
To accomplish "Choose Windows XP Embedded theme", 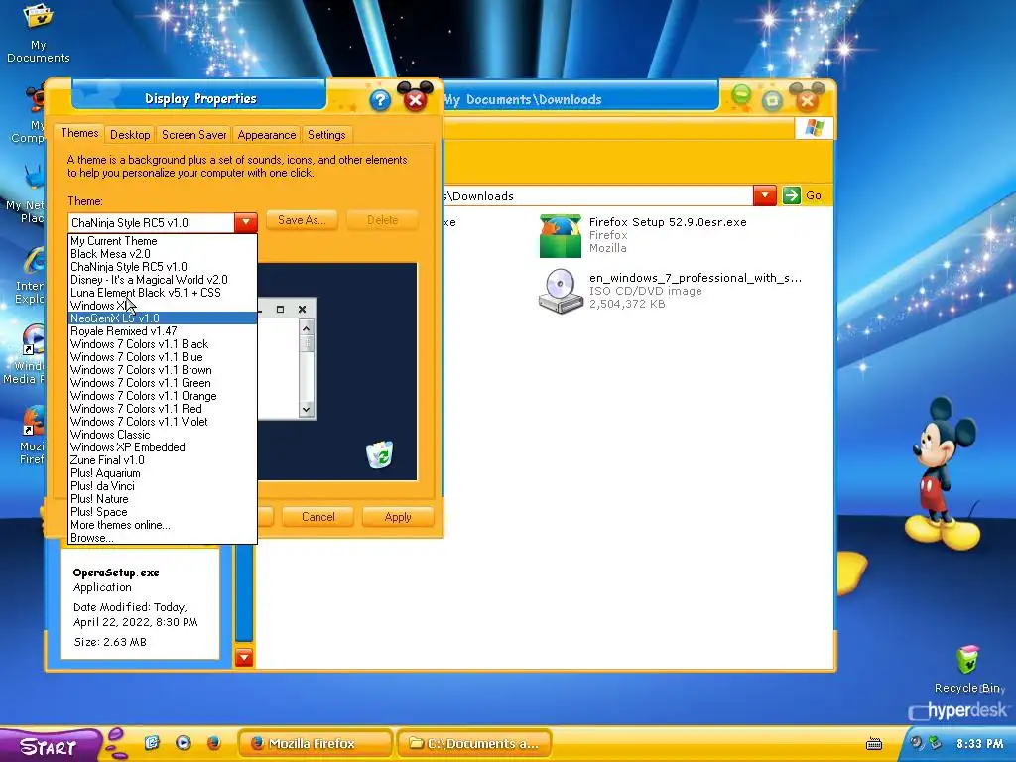I will (163, 447).
